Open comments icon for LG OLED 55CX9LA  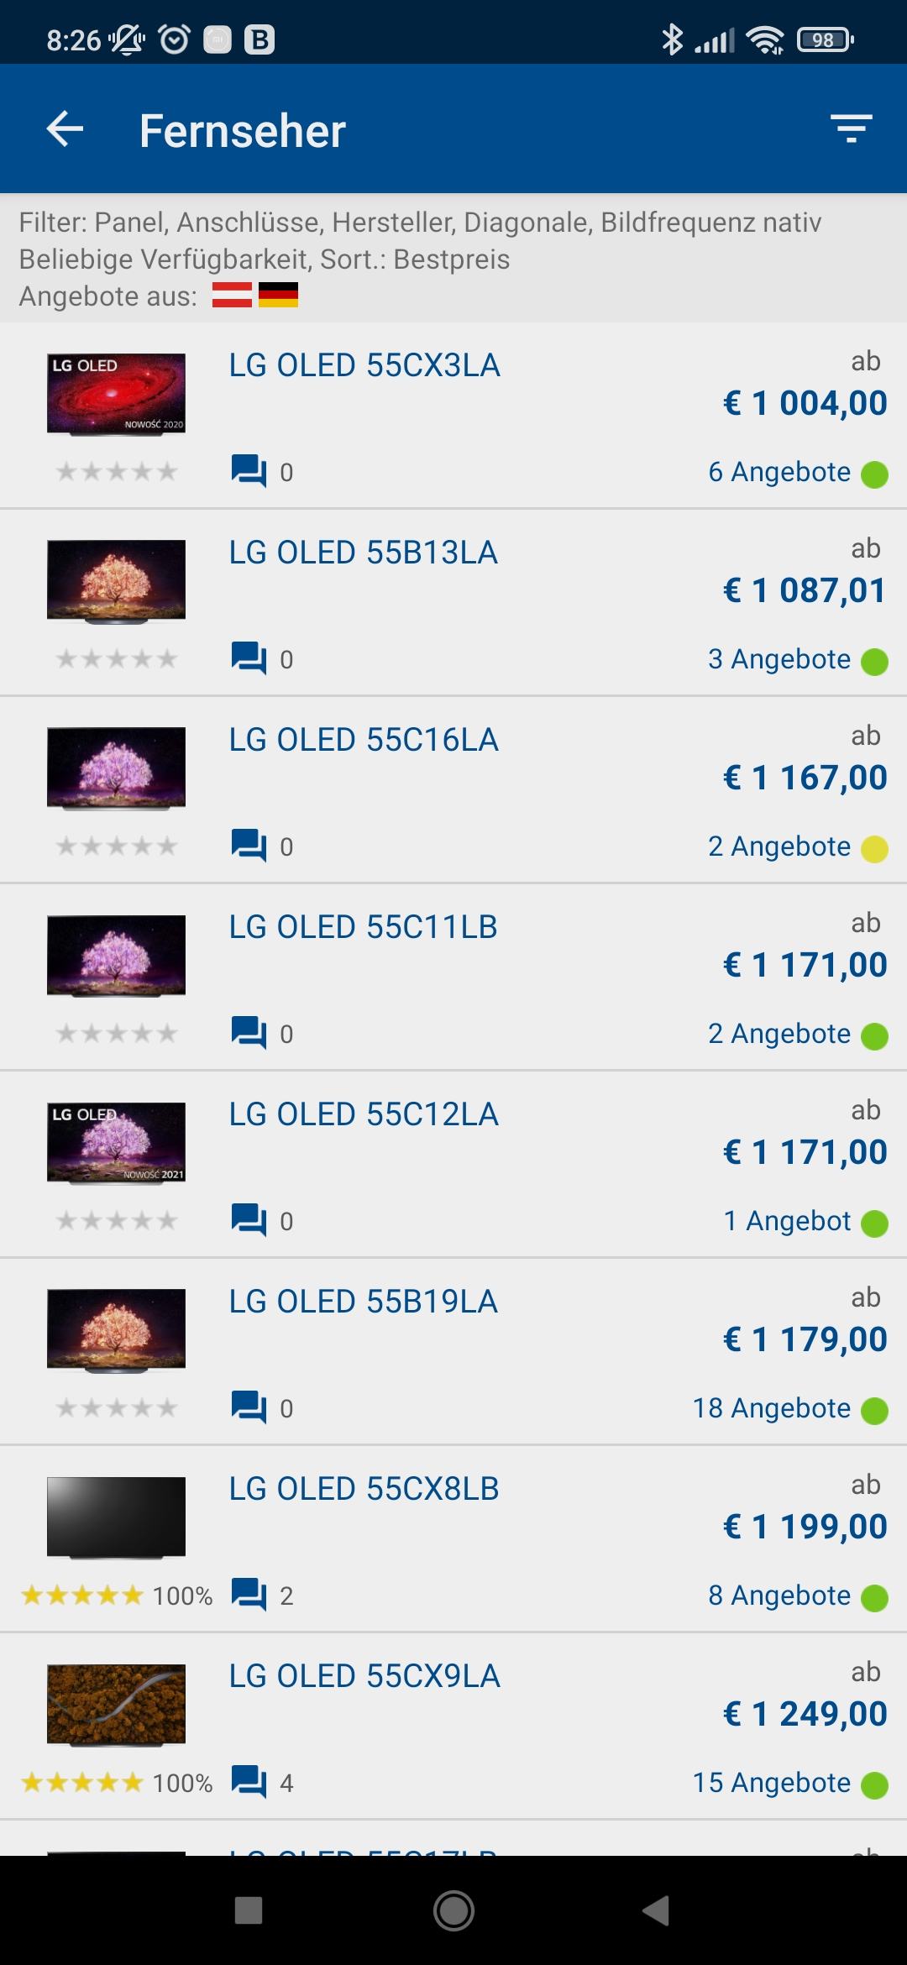[x=249, y=1782]
